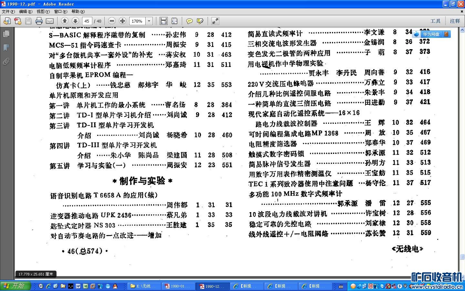Click the entry 三相交流电波形发生器
This screenshot has width=465, height=291.
282,43
